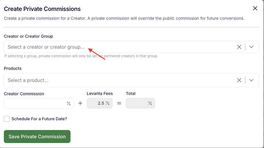
Task: Enable the Schedule For a Future Date checkbox
Action: tap(7, 119)
